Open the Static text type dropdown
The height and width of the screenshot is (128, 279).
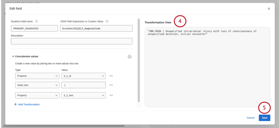(x=37, y=85)
